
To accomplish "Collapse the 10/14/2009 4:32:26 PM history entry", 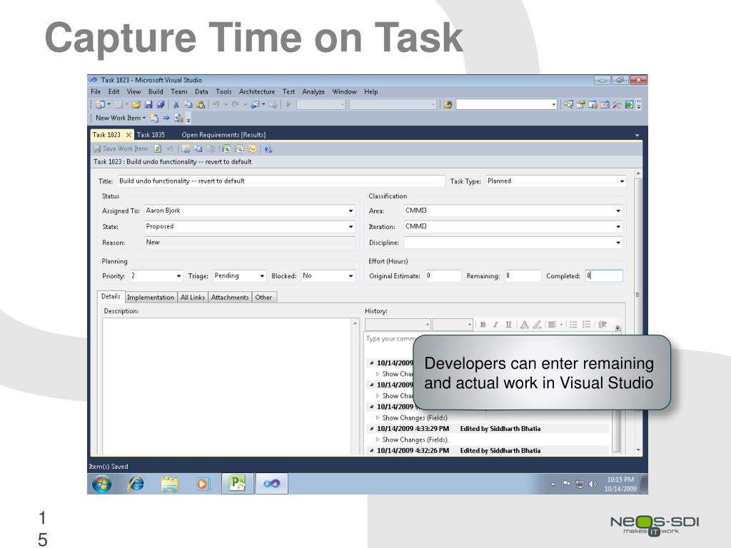I will [371, 451].
